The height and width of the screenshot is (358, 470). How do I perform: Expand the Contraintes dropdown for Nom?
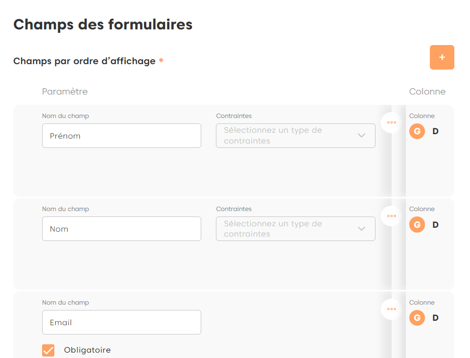(295, 229)
